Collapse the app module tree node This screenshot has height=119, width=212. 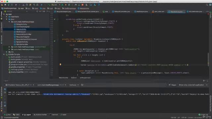[x=4, y=14]
